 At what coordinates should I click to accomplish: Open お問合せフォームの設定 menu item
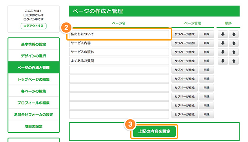pyautogui.click(x=33, y=114)
